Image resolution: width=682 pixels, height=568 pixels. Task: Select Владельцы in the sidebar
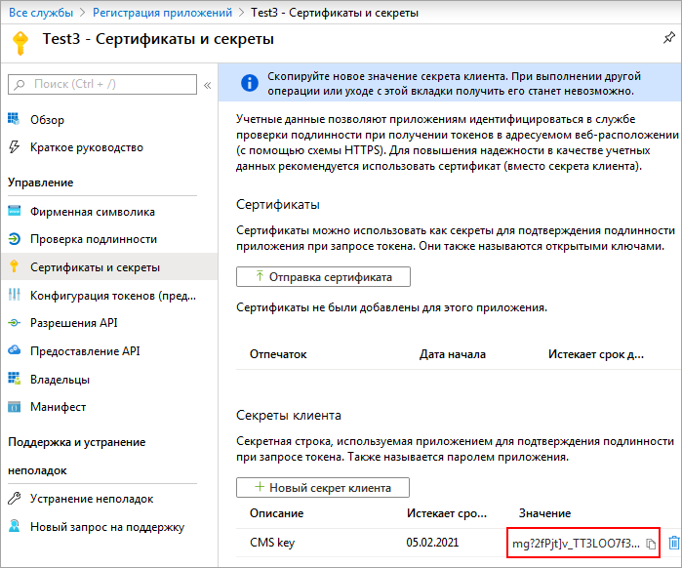(60, 379)
